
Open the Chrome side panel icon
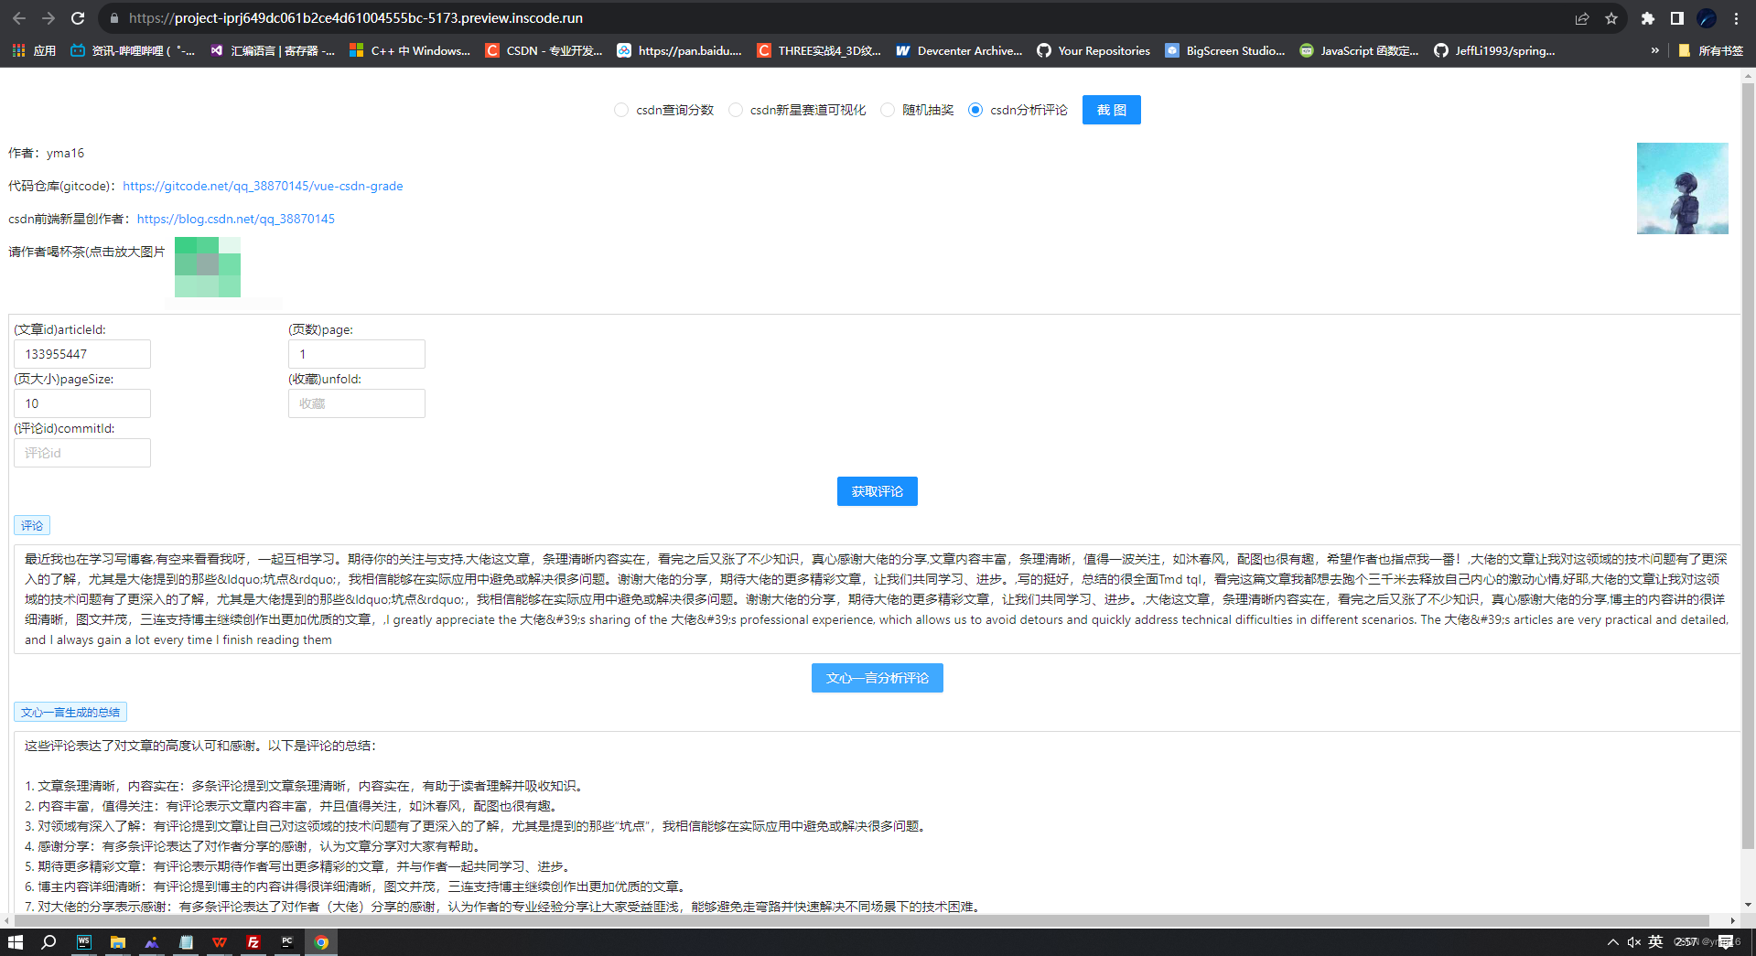tap(1675, 18)
